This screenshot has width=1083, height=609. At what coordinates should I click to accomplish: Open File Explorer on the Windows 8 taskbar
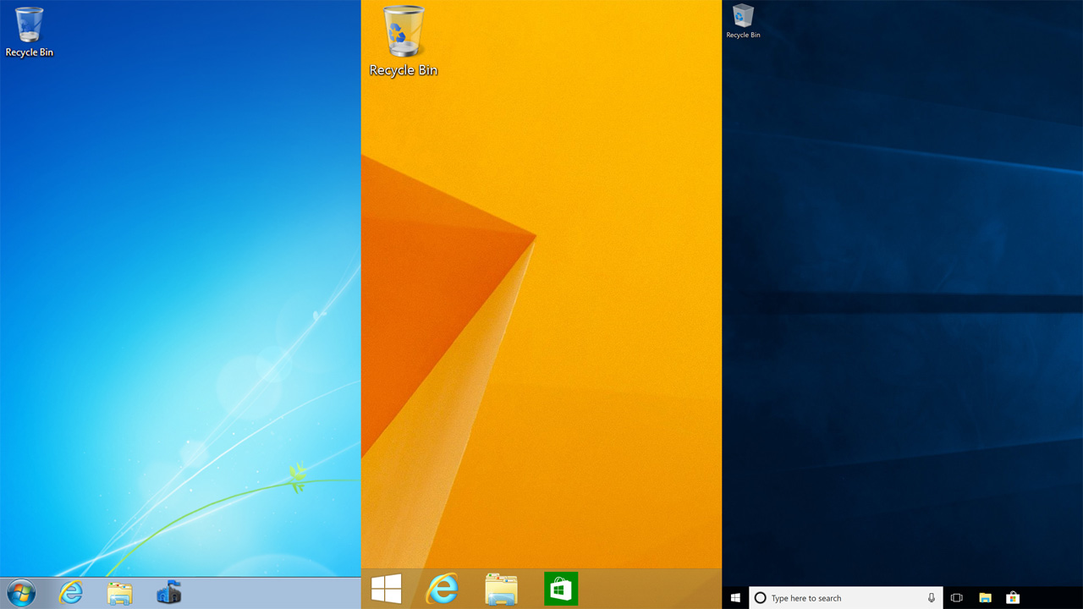click(x=502, y=588)
